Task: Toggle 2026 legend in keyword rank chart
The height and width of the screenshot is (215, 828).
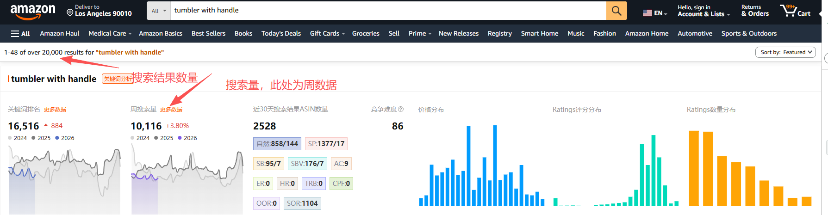Action: (64, 138)
